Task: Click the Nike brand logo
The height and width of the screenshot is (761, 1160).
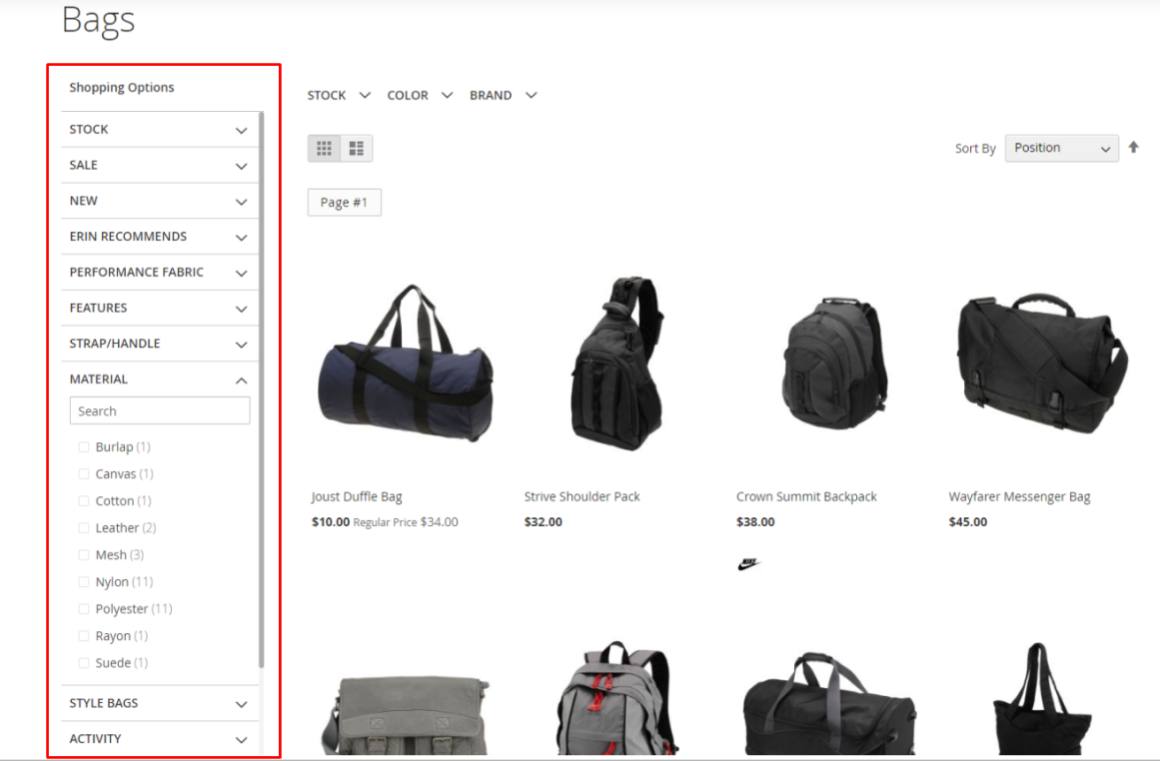Action: tap(748, 565)
